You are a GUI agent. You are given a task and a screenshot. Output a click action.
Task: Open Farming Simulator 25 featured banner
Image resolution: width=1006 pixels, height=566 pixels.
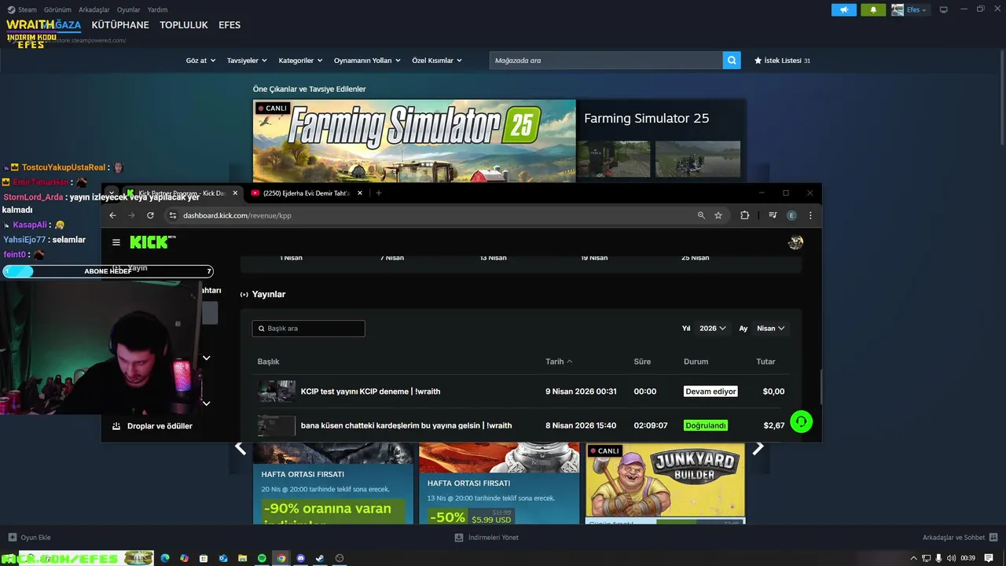(x=414, y=141)
